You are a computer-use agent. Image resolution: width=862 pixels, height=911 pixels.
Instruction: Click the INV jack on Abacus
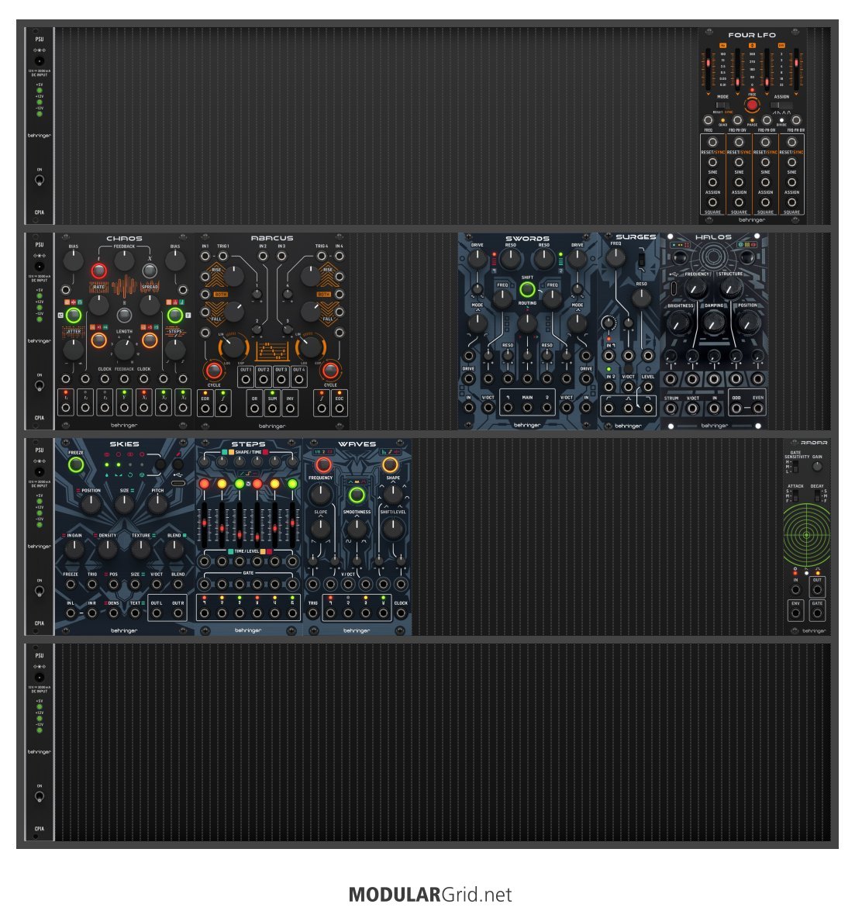tap(290, 409)
